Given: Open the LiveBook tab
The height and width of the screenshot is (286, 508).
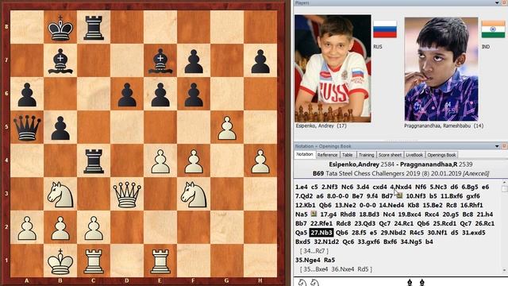Looking at the screenshot, I should point(414,155).
